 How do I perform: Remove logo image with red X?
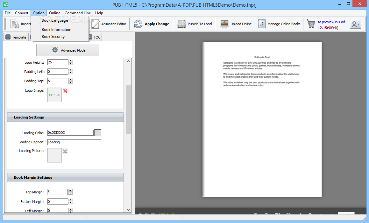point(65,91)
